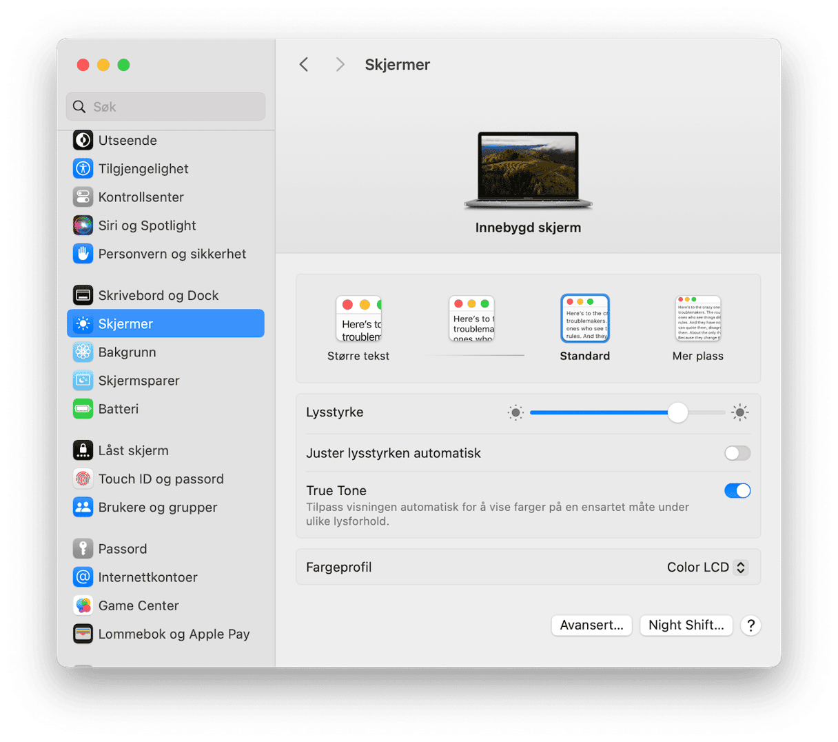This screenshot has height=742, width=838.
Task: Click the high-brightness sun icon
Action: coord(740,412)
